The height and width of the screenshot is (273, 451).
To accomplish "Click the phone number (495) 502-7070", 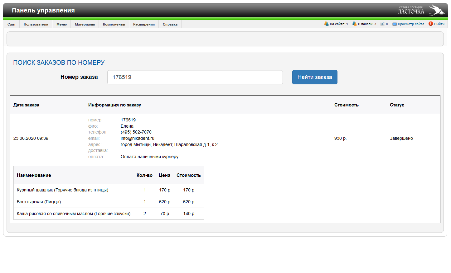I will coord(136,132).
